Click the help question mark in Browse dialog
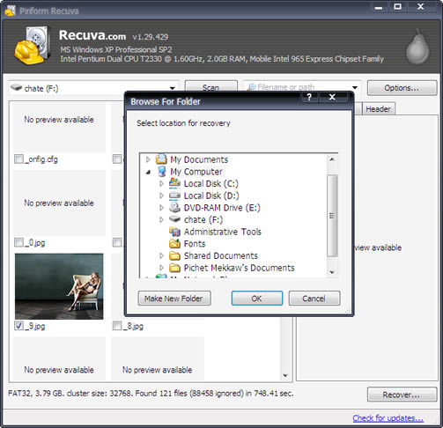Screen dimensions: 443x428 (309, 97)
